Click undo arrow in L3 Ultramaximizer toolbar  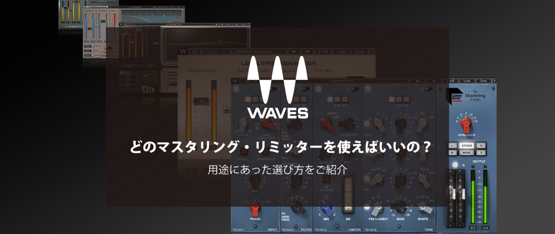195,51
